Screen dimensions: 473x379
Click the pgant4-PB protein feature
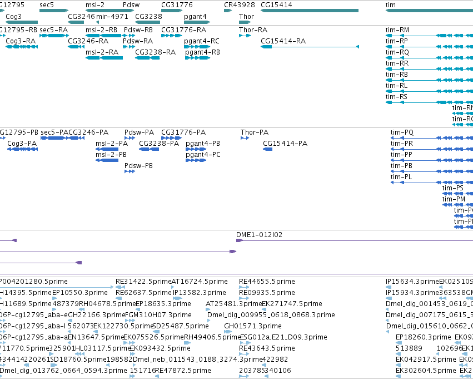[x=196, y=149]
